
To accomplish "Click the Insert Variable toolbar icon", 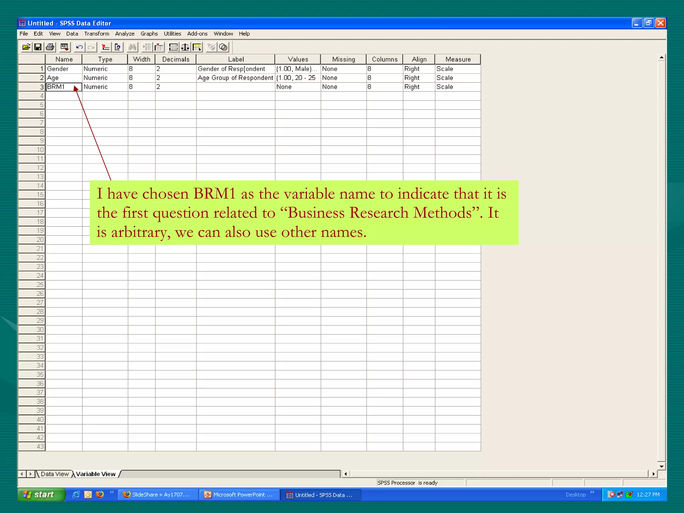I will [x=159, y=47].
